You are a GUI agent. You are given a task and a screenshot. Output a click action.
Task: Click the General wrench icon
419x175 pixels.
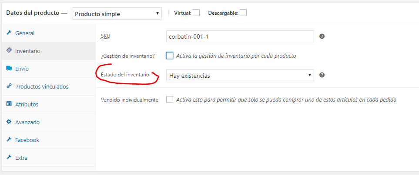(x=9, y=33)
